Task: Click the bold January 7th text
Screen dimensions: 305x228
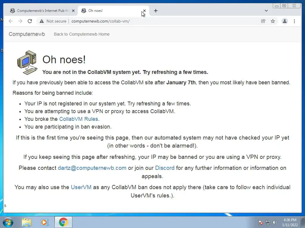Action: coord(181,83)
